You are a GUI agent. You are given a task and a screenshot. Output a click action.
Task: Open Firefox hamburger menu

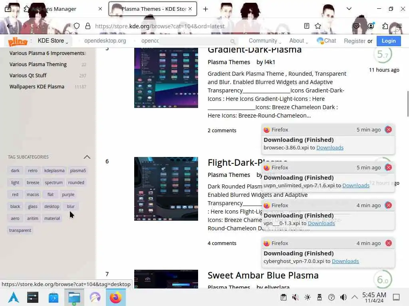(399, 26)
